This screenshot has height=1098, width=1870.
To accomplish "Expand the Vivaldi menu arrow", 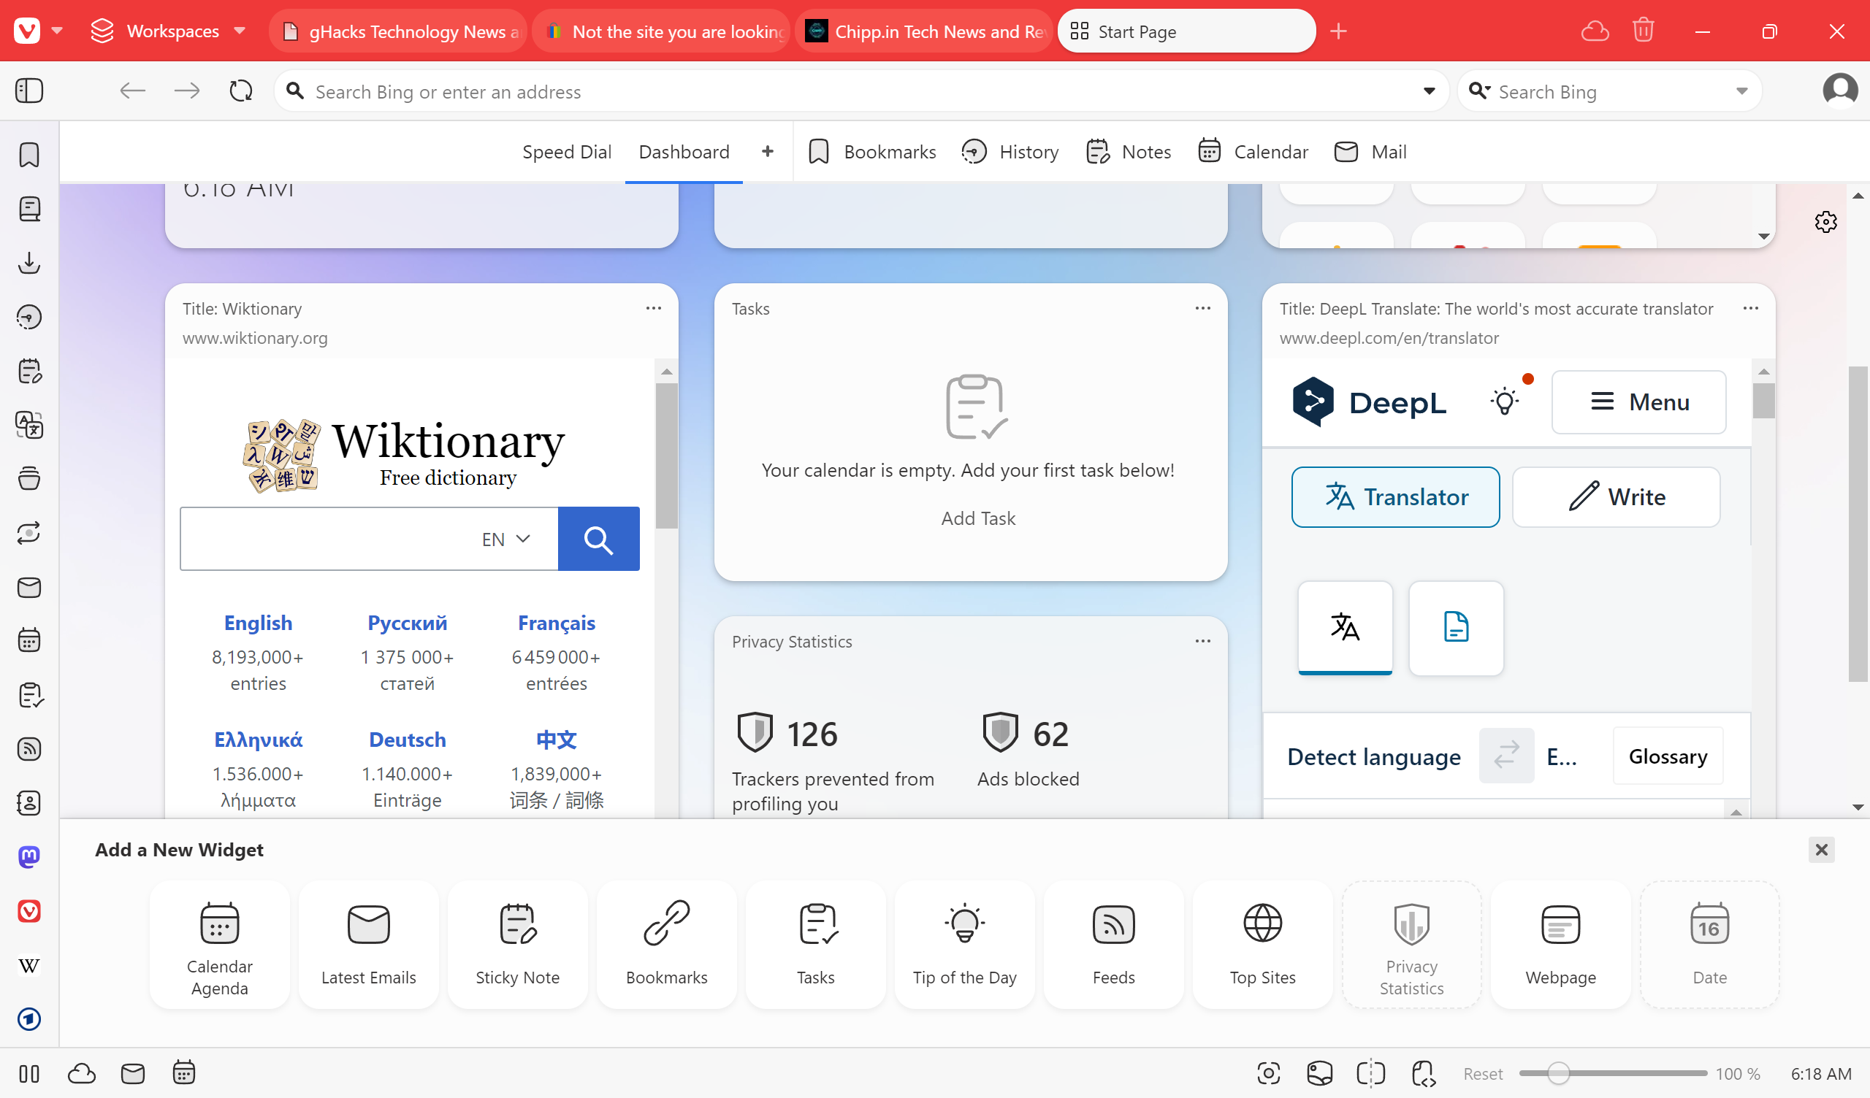I will coord(57,31).
